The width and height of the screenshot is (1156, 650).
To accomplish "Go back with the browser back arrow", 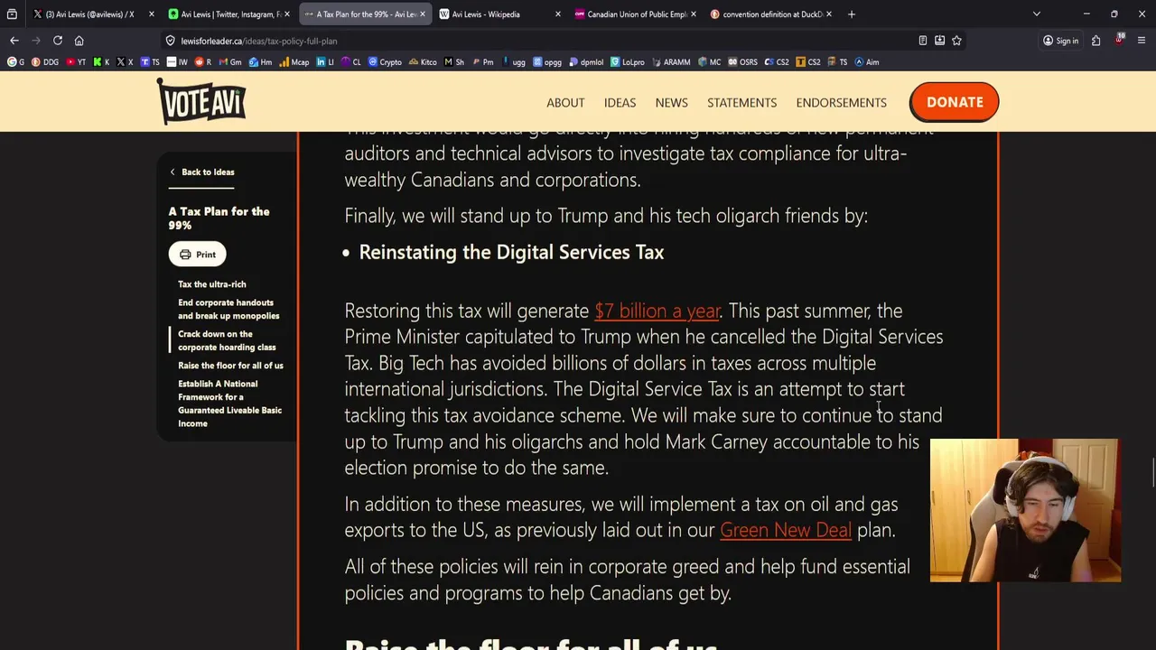I will (14, 41).
